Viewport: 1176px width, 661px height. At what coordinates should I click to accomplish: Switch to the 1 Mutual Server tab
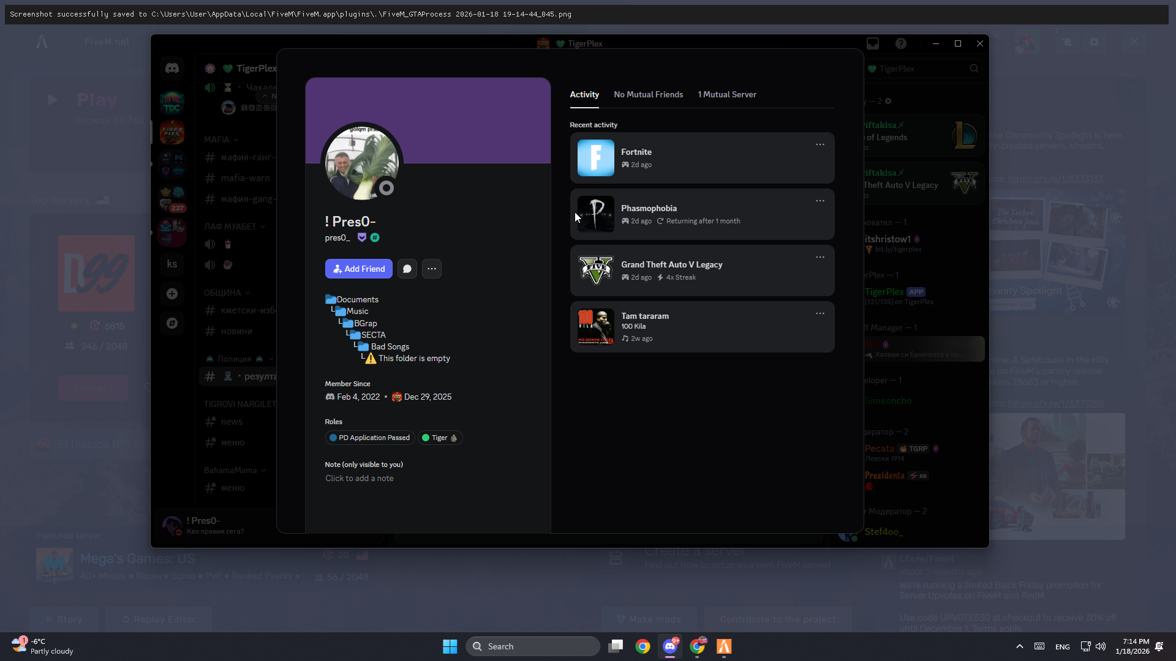pos(726,94)
